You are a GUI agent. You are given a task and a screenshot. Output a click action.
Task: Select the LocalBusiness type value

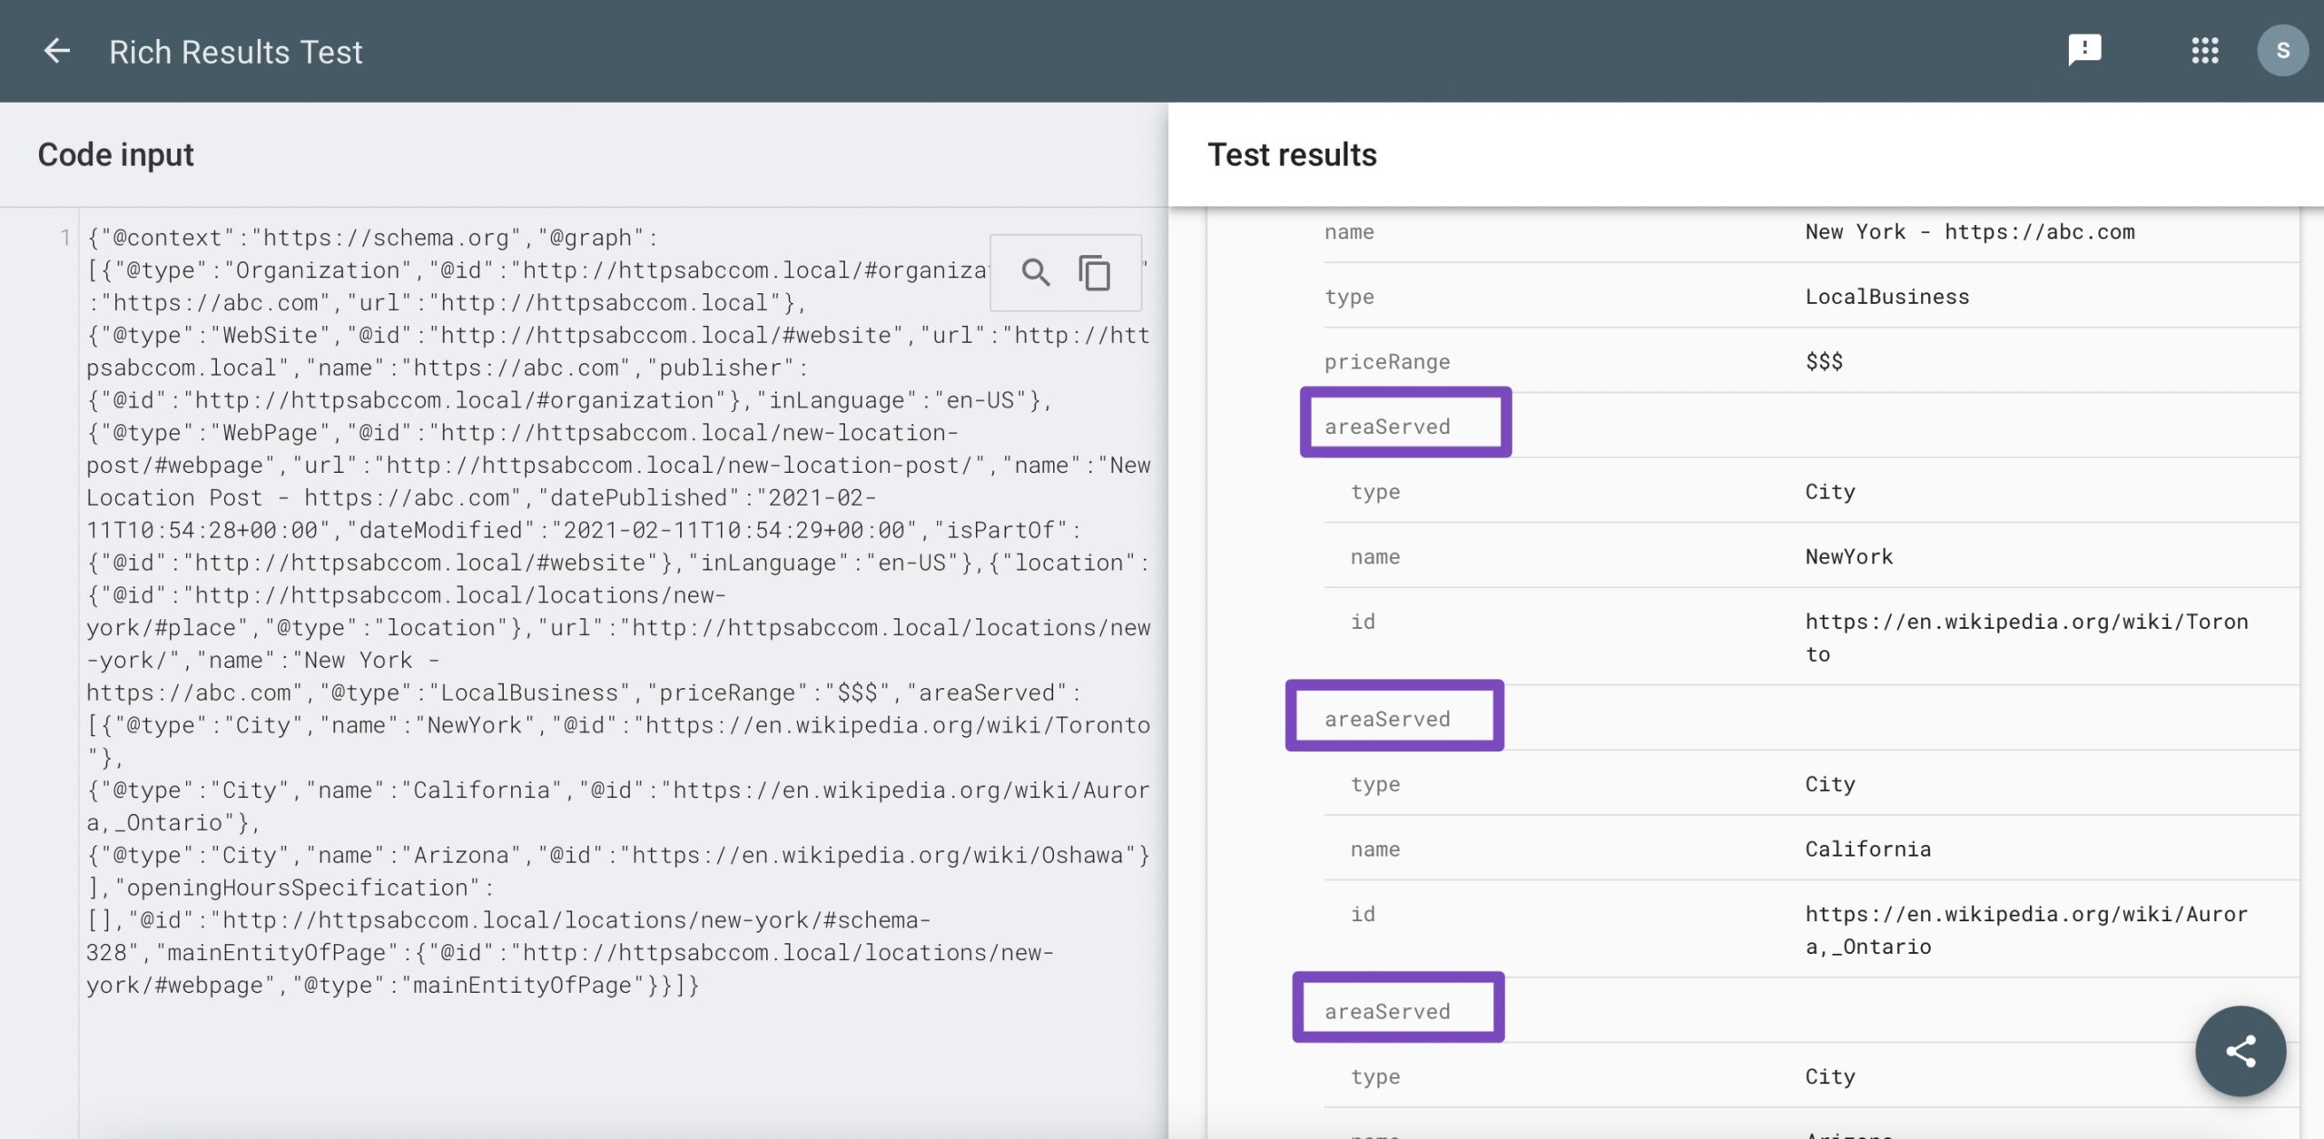click(1886, 297)
